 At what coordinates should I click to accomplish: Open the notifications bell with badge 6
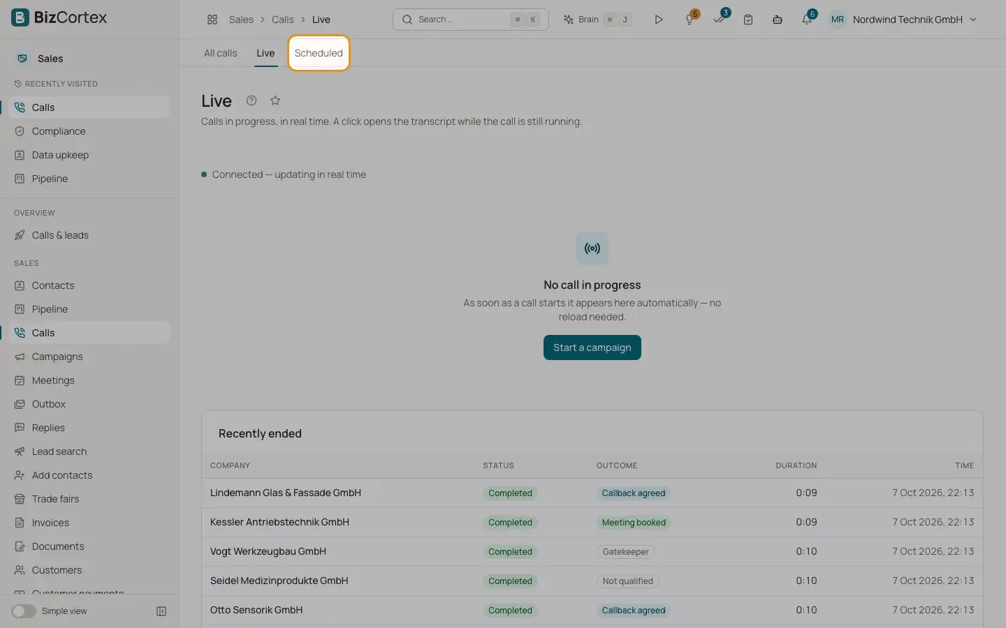807,20
